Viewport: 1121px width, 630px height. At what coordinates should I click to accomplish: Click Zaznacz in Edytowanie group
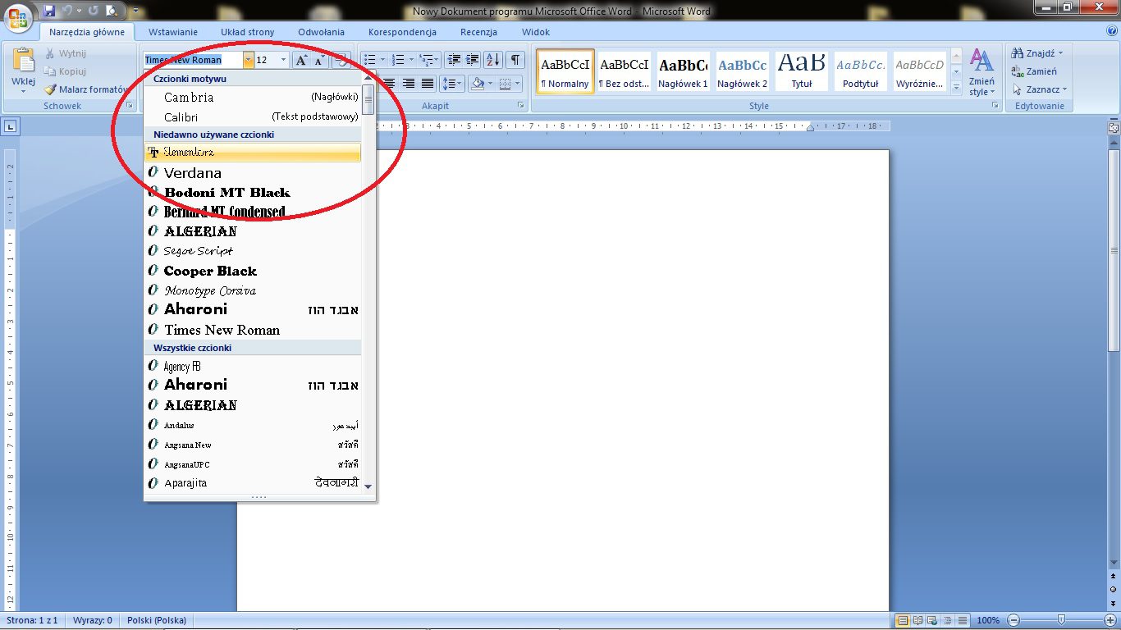tap(1040, 89)
